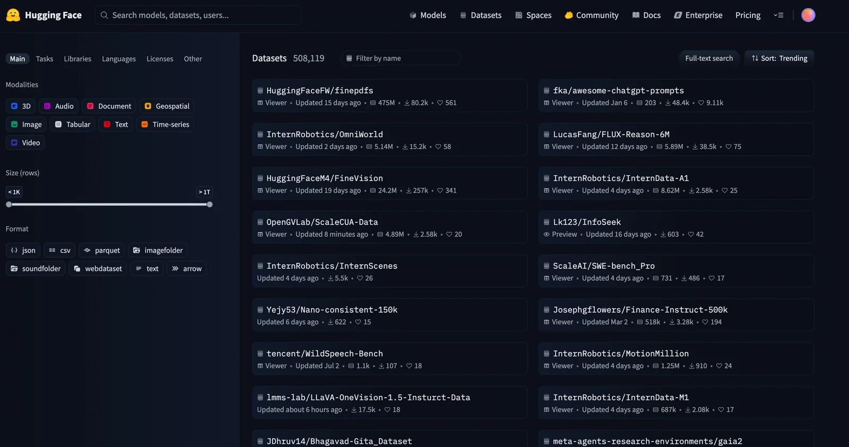849x447 pixels.
Task: Click the right handle of size slider
Action: (210, 204)
